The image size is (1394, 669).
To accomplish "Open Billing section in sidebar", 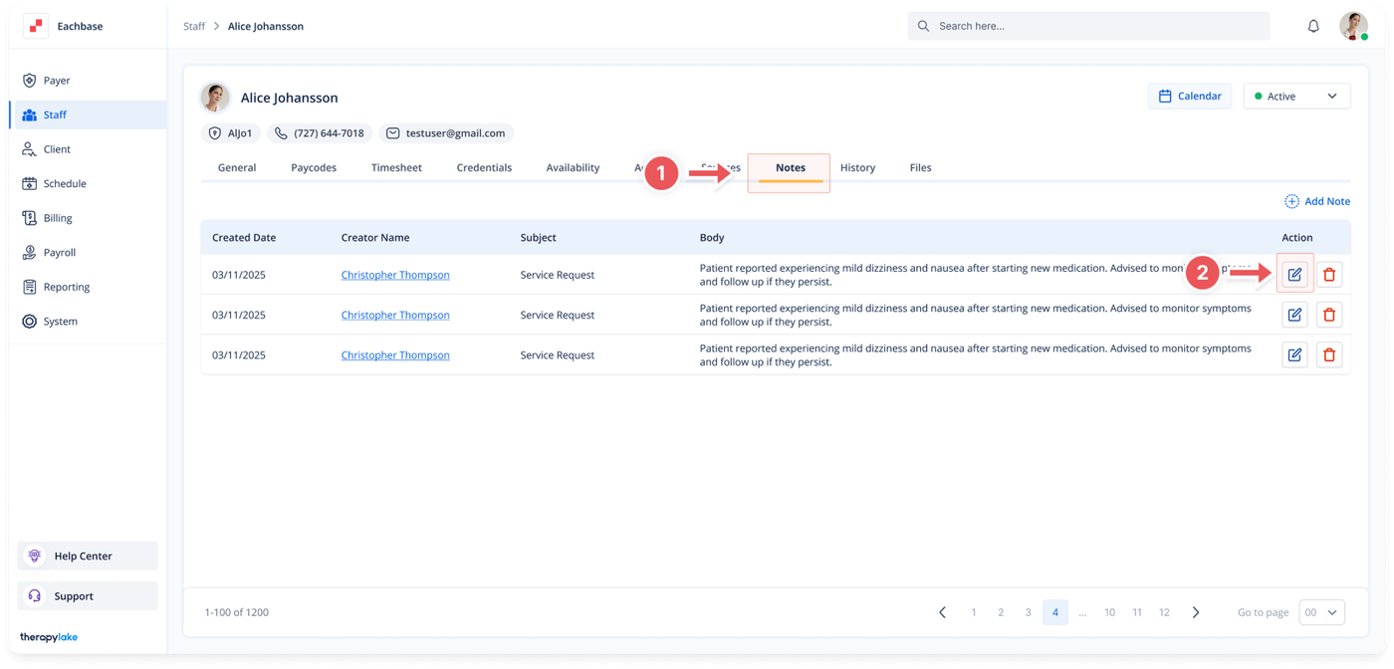I will tap(58, 218).
